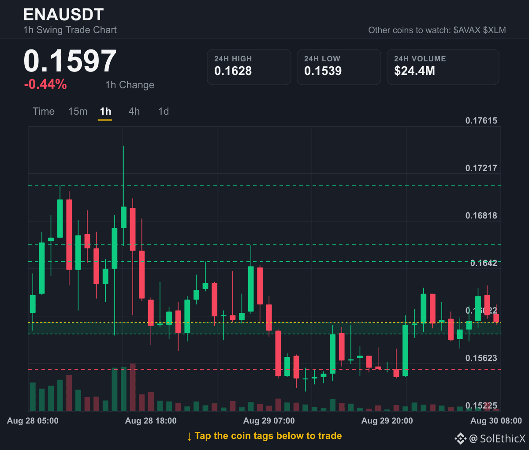Screen dimensions: 529x450
Task: Click the 0.1628 high value
Action: coord(233,71)
